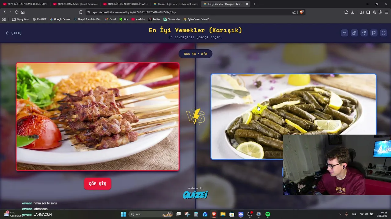Viewport: 391px width, 219px height.
Task: Open Microsoft Store from the taskbar
Action: pos(232,214)
